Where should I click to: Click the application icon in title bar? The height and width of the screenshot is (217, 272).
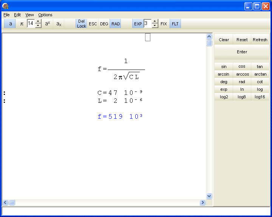click(5, 6)
